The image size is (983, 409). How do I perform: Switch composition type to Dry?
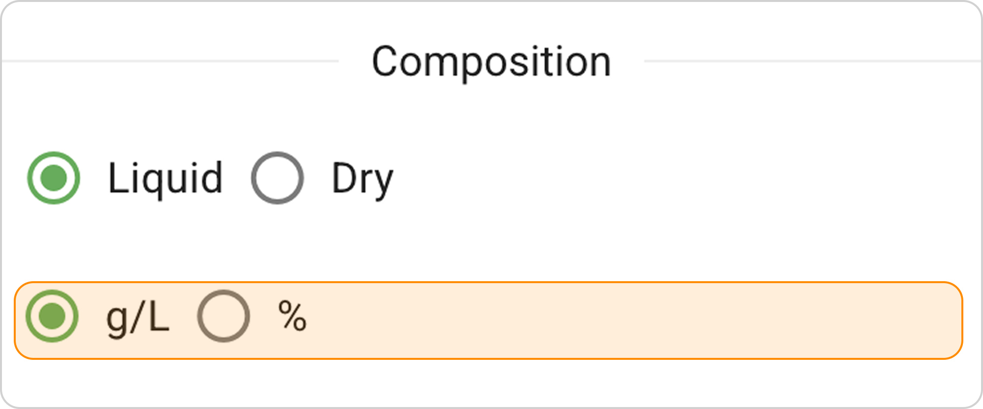tap(277, 177)
